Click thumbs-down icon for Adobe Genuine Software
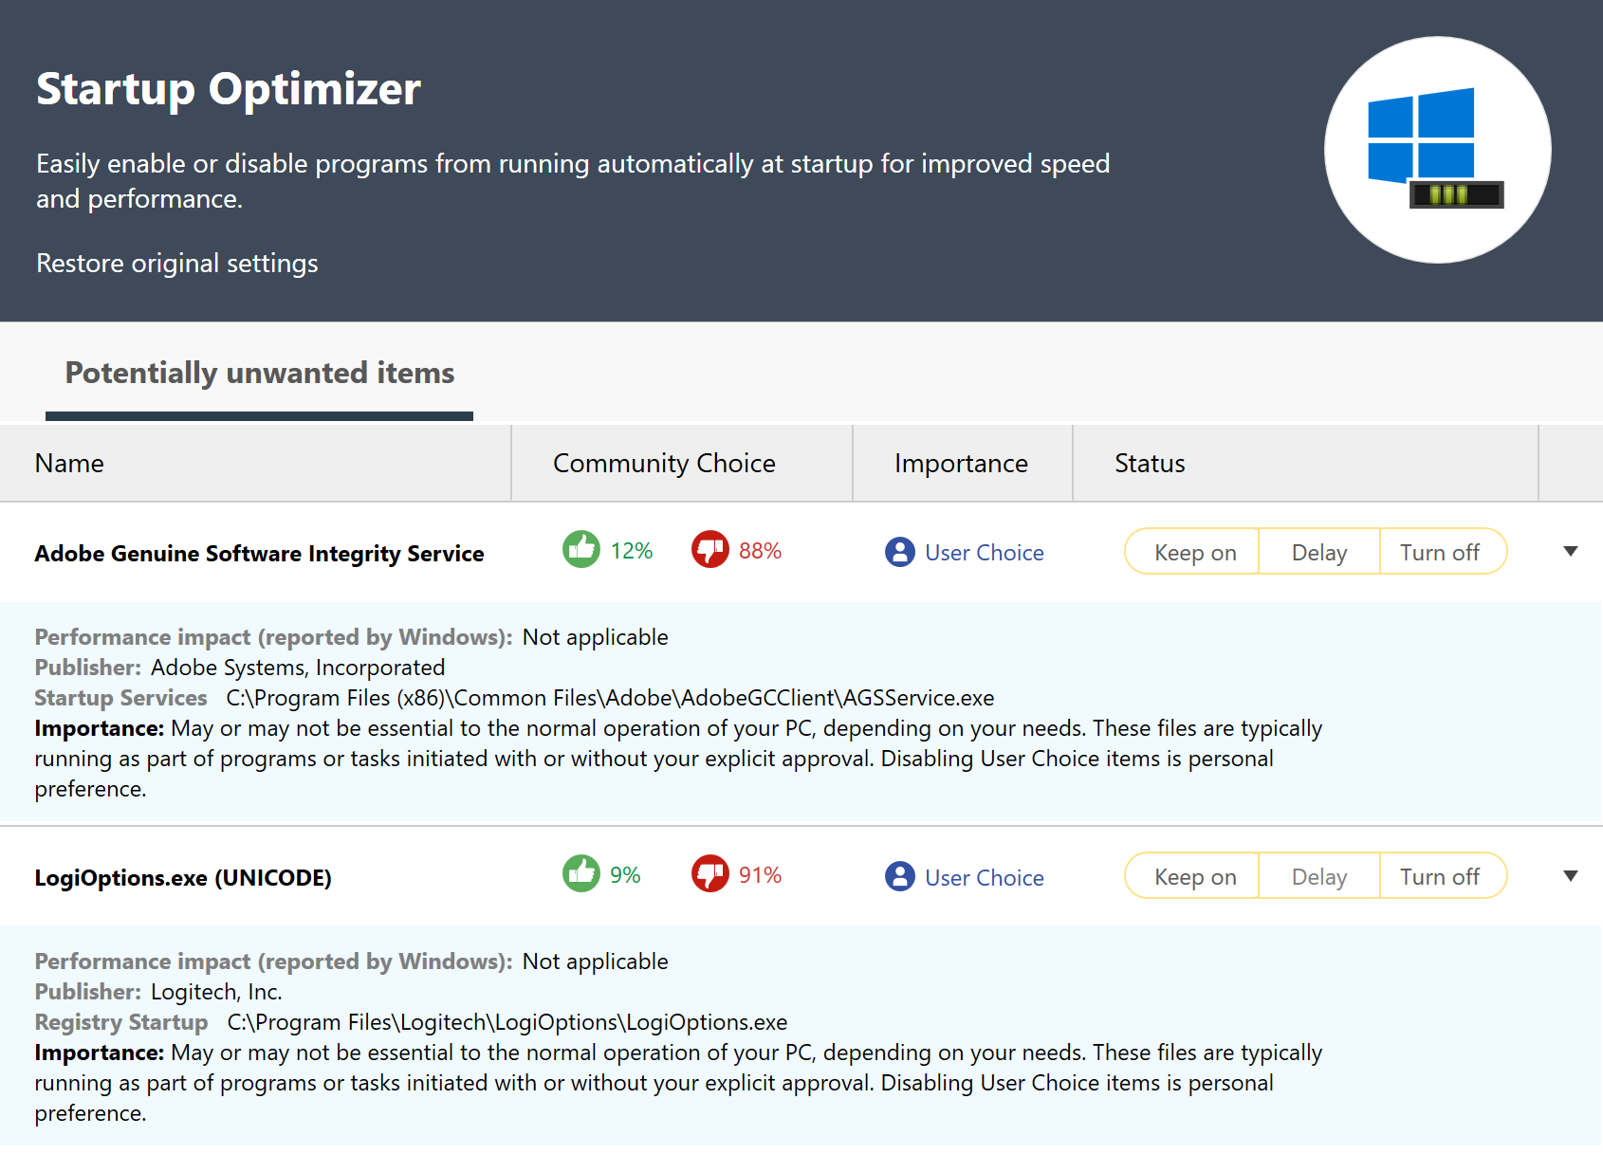1603x1172 pixels. tap(710, 549)
